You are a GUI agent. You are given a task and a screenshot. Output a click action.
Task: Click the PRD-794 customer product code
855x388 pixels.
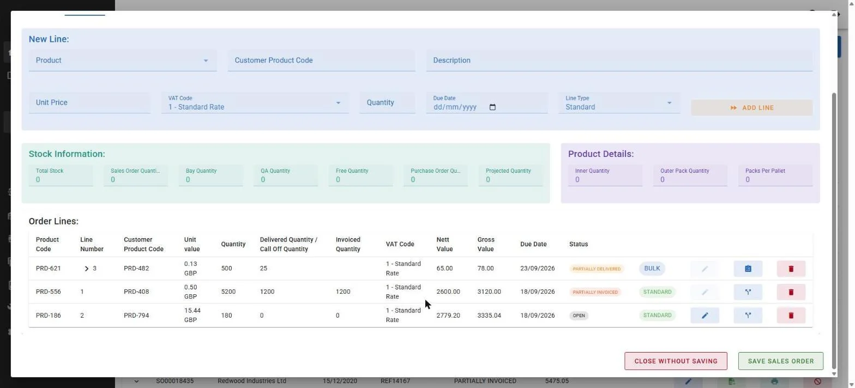tap(136, 316)
